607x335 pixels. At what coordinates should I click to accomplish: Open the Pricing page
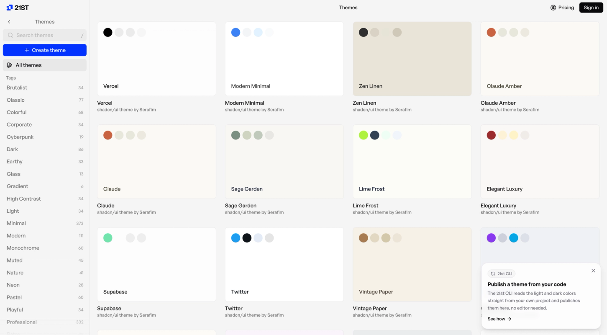[562, 8]
